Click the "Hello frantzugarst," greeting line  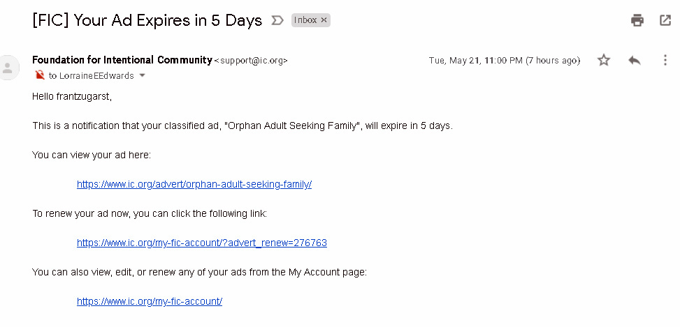(72, 96)
